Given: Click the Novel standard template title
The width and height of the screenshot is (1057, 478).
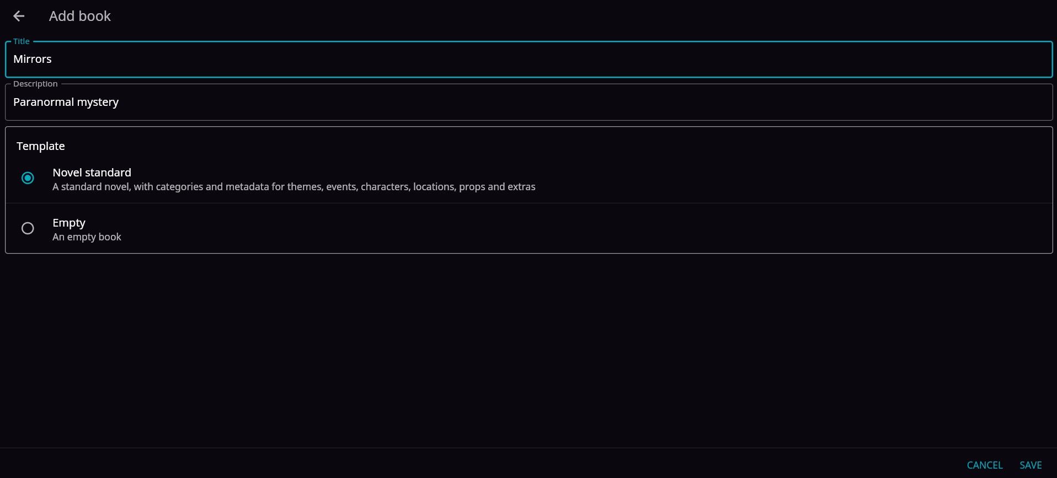Looking at the screenshot, I should pyautogui.click(x=92, y=173).
